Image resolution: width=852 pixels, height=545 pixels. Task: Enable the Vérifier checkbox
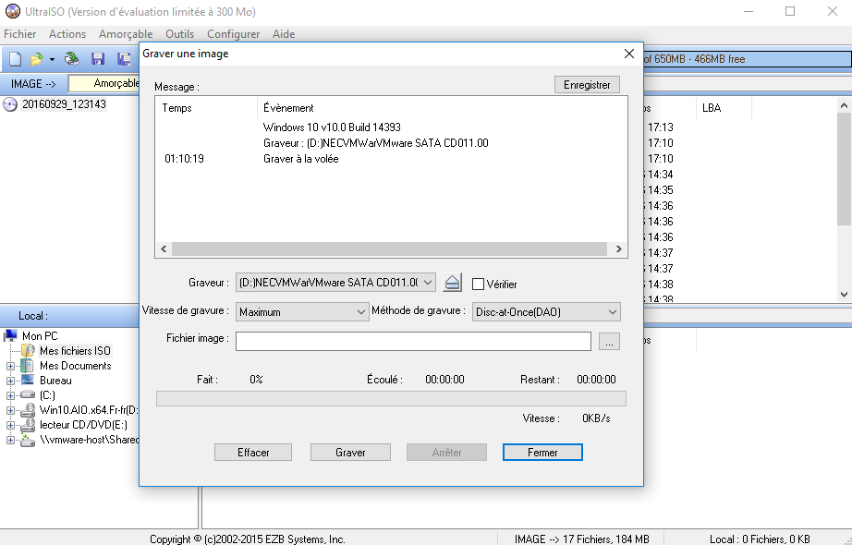click(x=478, y=284)
